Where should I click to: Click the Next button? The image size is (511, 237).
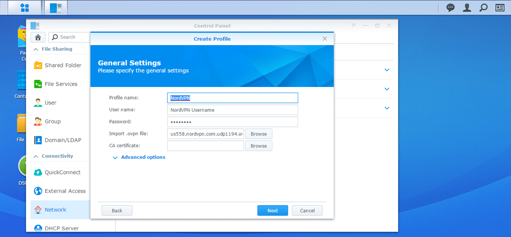(x=273, y=211)
